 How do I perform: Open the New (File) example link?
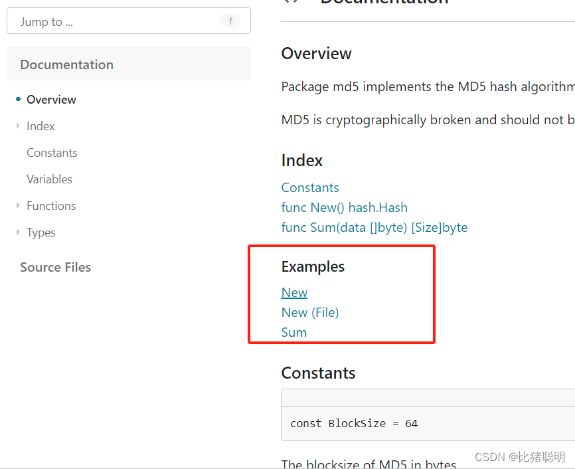tap(309, 312)
